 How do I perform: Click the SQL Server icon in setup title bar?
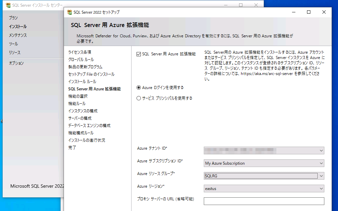(x=69, y=12)
